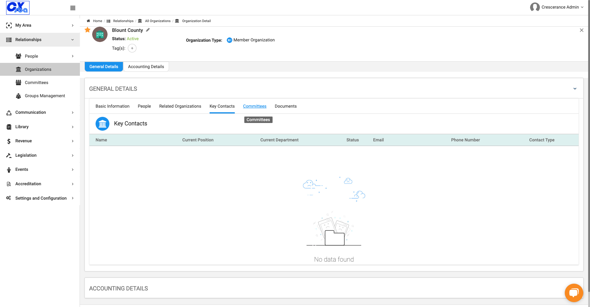Click the Committees icon in sidebar
Viewport: 590px width, 307px height.
(x=18, y=83)
